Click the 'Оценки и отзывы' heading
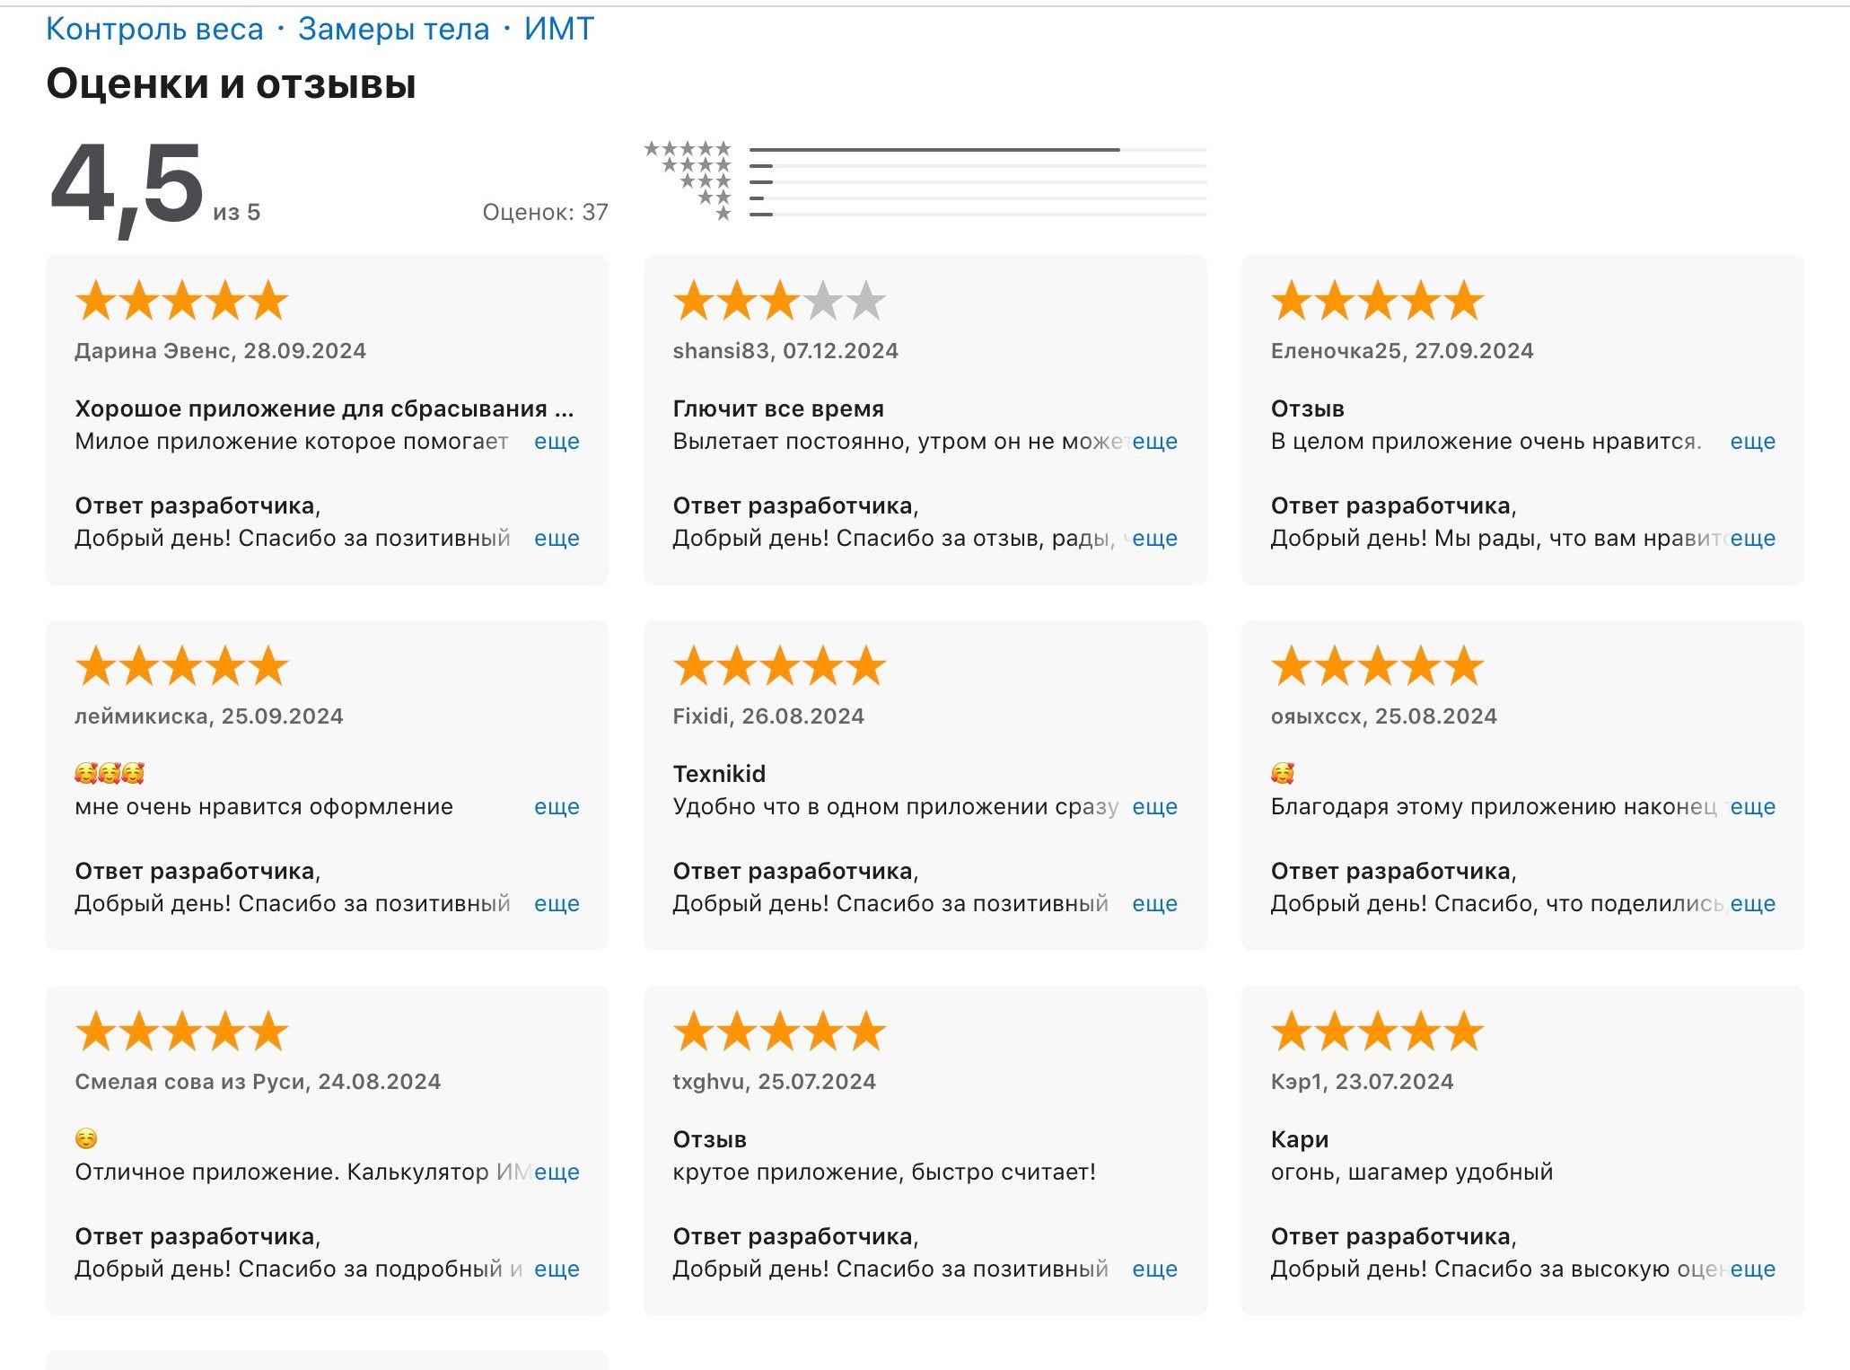The height and width of the screenshot is (1370, 1850). [x=231, y=84]
